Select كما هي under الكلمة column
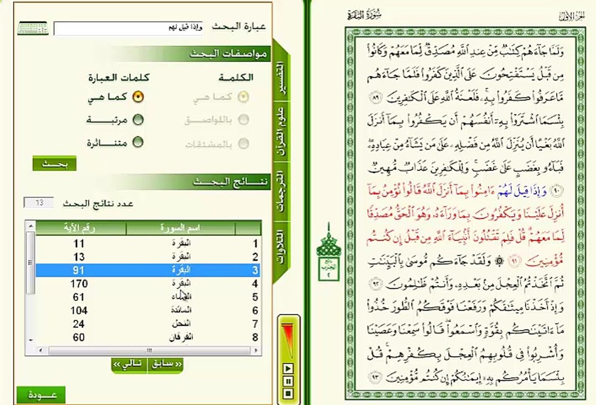 (243, 97)
